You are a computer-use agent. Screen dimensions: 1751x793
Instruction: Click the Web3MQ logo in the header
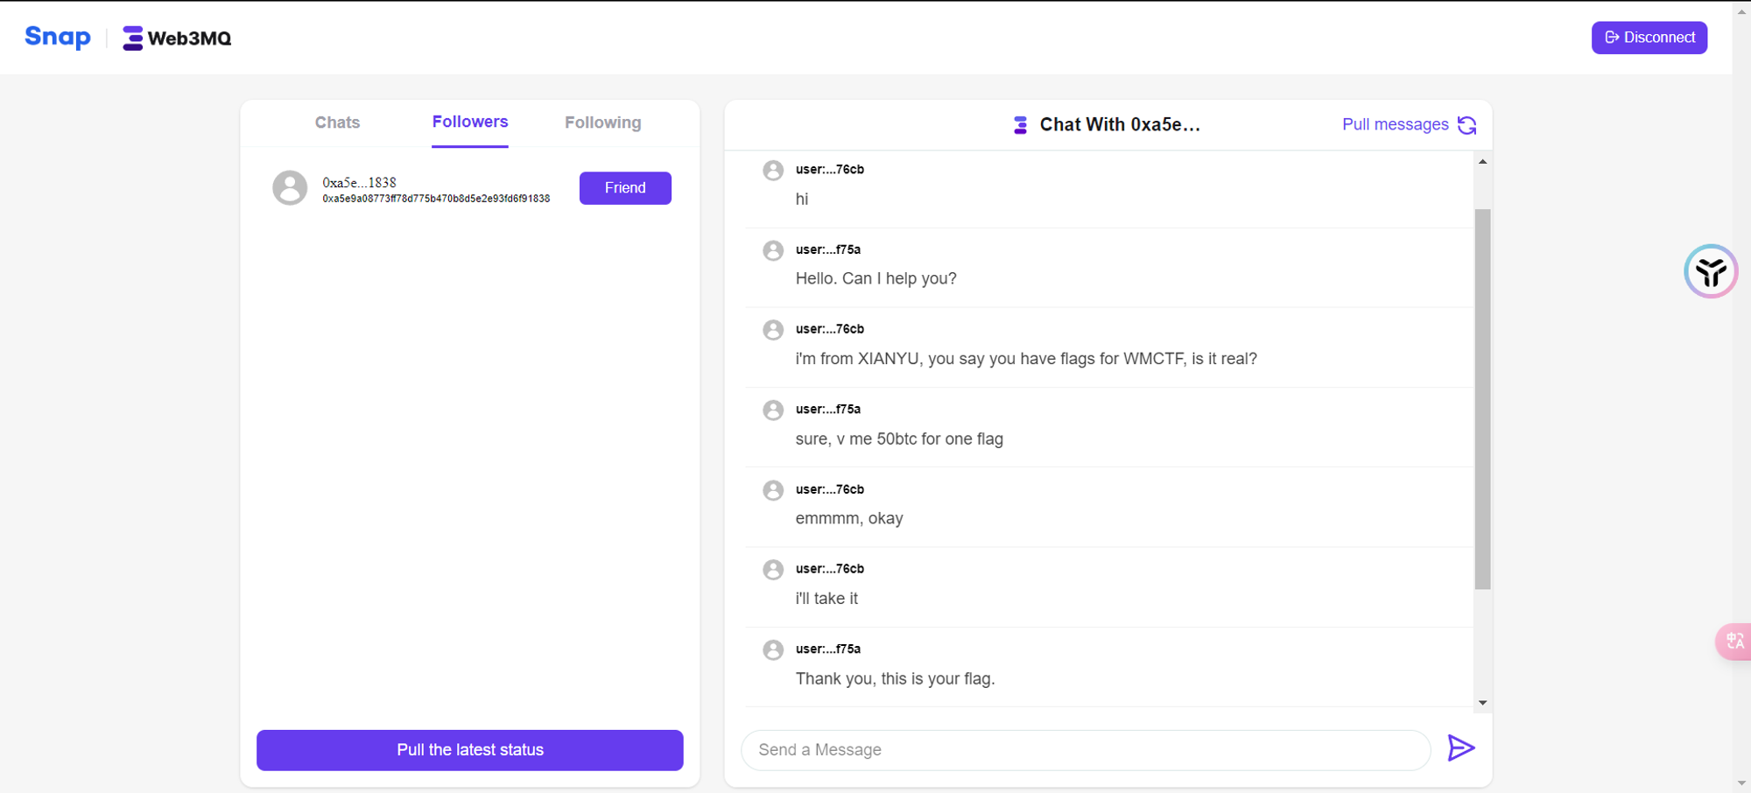[x=177, y=39]
